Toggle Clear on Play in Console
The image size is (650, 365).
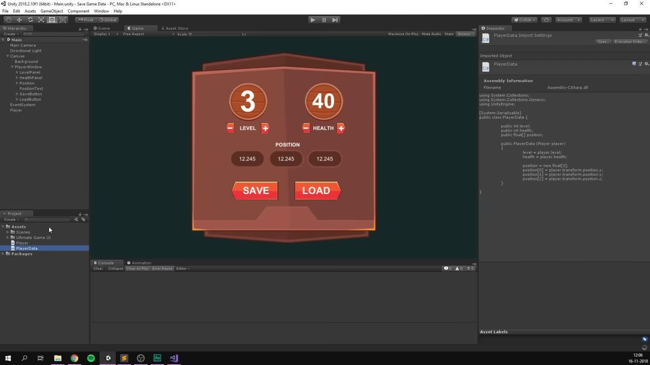[x=138, y=269]
